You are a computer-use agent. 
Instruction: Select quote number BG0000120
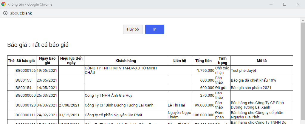25,105
